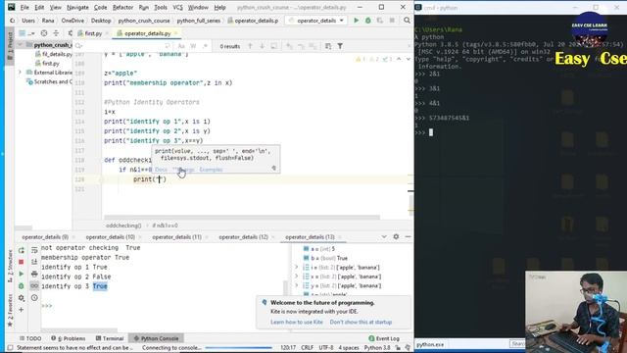Open Python console settings gear
Image resolution: width=627 pixels, height=353 pixels.
click(x=22, y=298)
